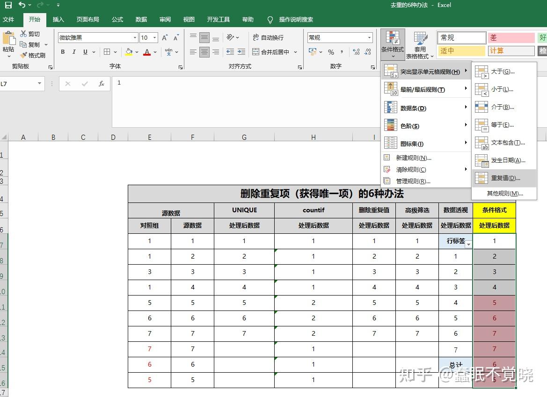
Task: Open the number format dropdown 常规
Action: pos(370,38)
